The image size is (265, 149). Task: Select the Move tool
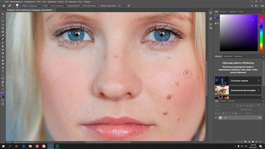[x=3, y=14]
